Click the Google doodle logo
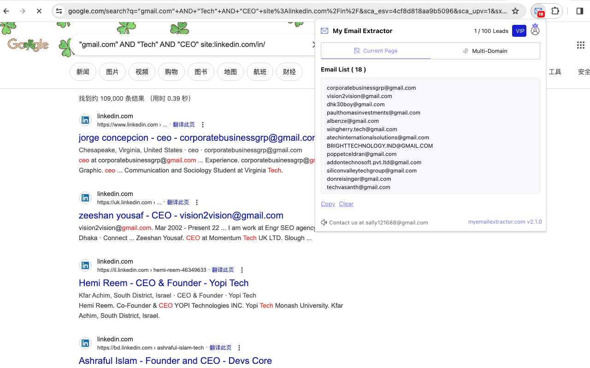 pos(27,45)
